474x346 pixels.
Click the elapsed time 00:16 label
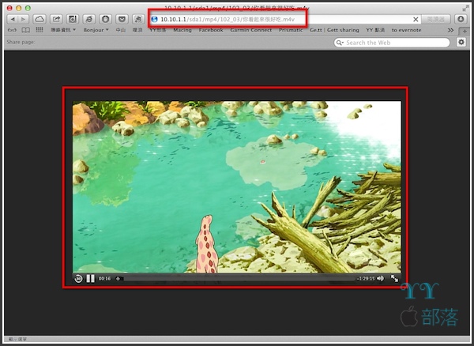pyautogui.click(x=104, y=279)
